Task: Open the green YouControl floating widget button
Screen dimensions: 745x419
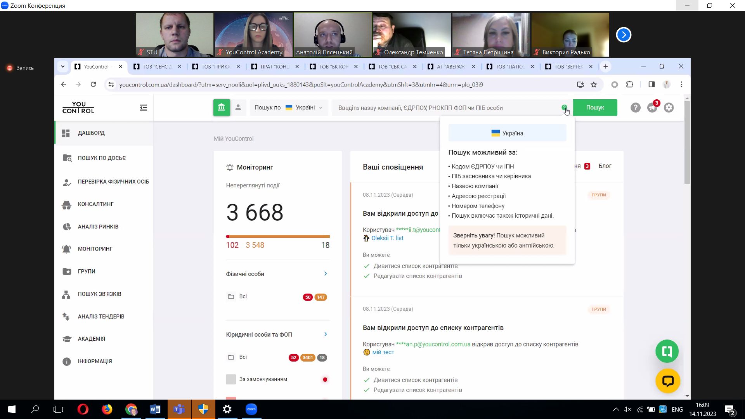Action: point(667,351)
